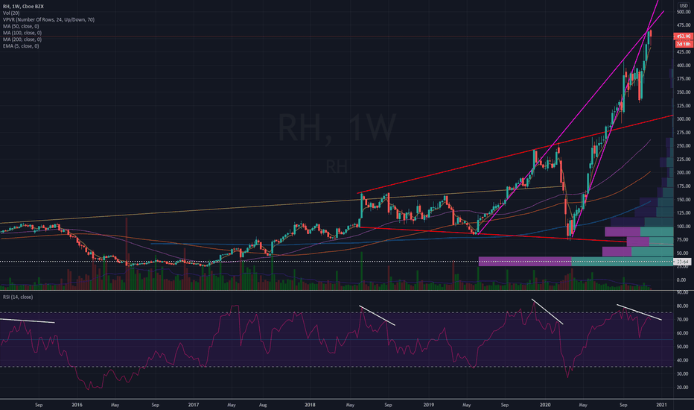Click the Aug time axis label
Image resolution: width=694 pixels, height=410 pixels.
(263, 405)
